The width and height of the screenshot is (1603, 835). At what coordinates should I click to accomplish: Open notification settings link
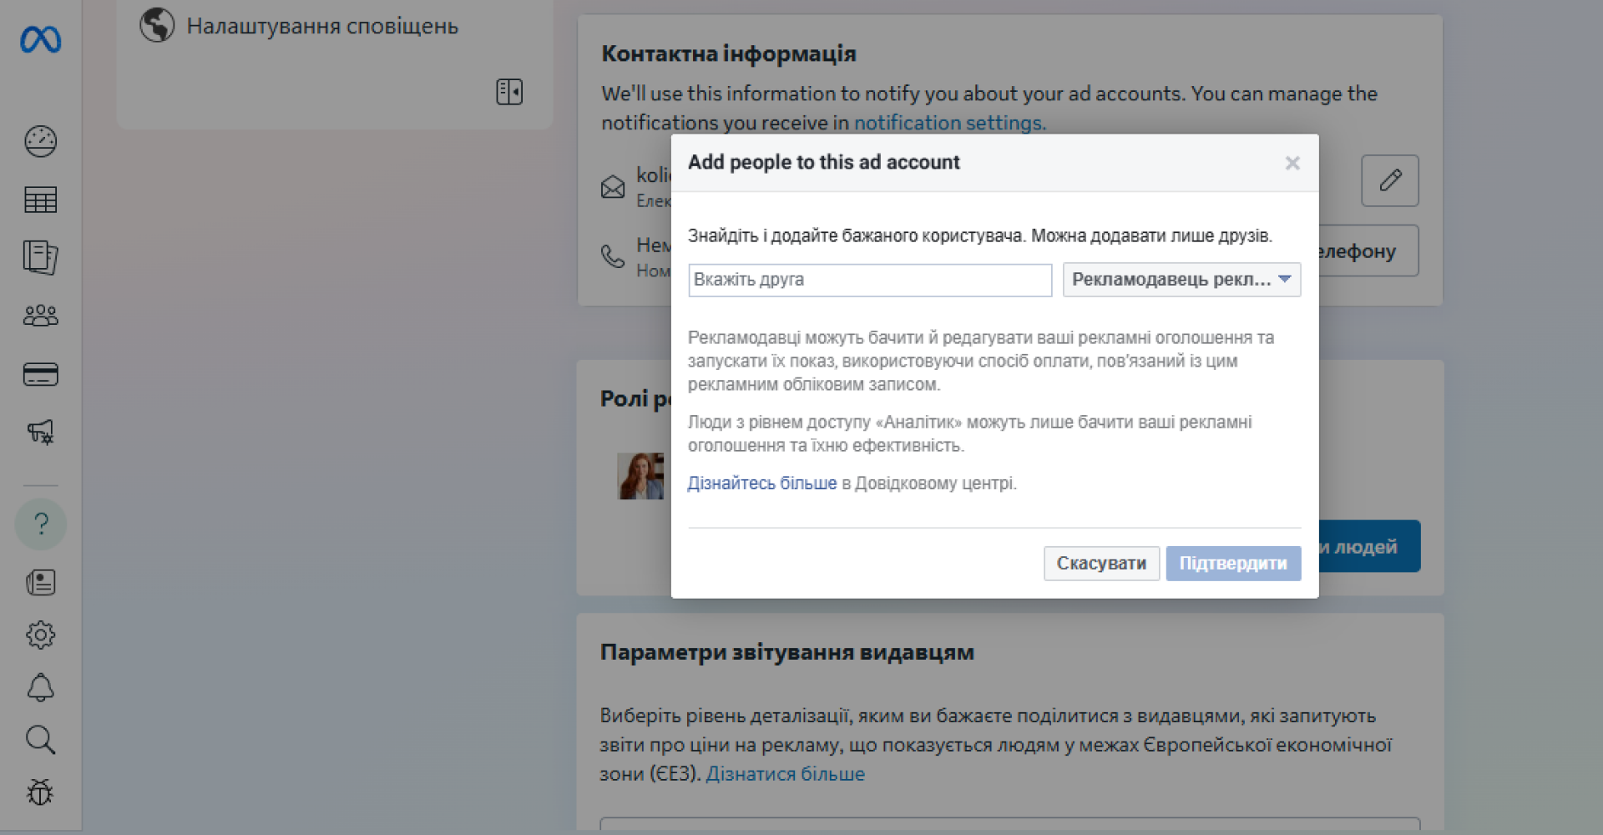tap(948, 122)
